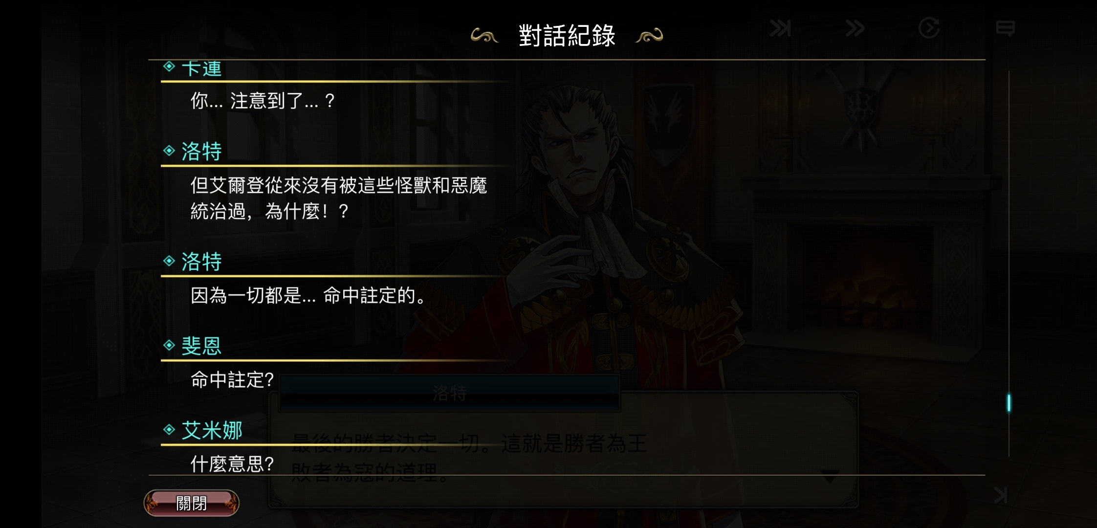Tap the fast-forward double arrow icon
Viewport: 1097px width, 528px height.
tap(855, 28)
